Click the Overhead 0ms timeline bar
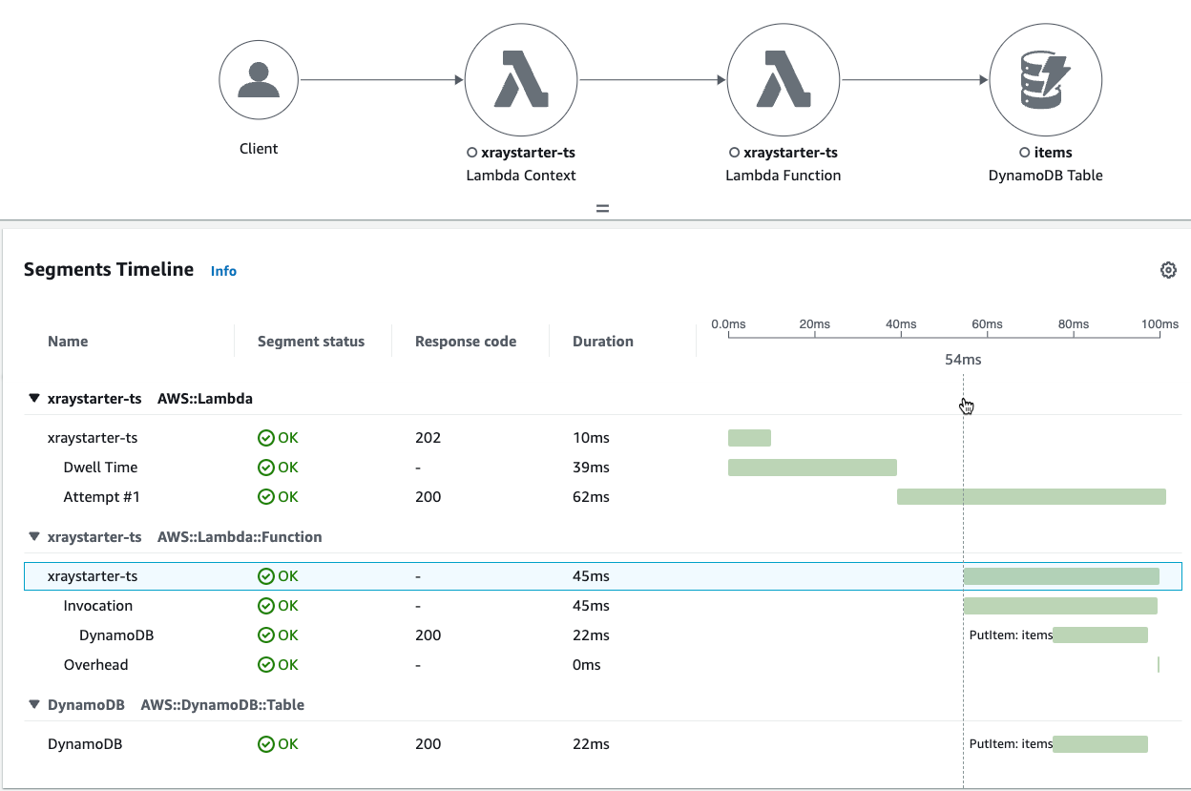Image resolution: width=1191 pixels, height=791 pixels. (x=1159, y=665)
